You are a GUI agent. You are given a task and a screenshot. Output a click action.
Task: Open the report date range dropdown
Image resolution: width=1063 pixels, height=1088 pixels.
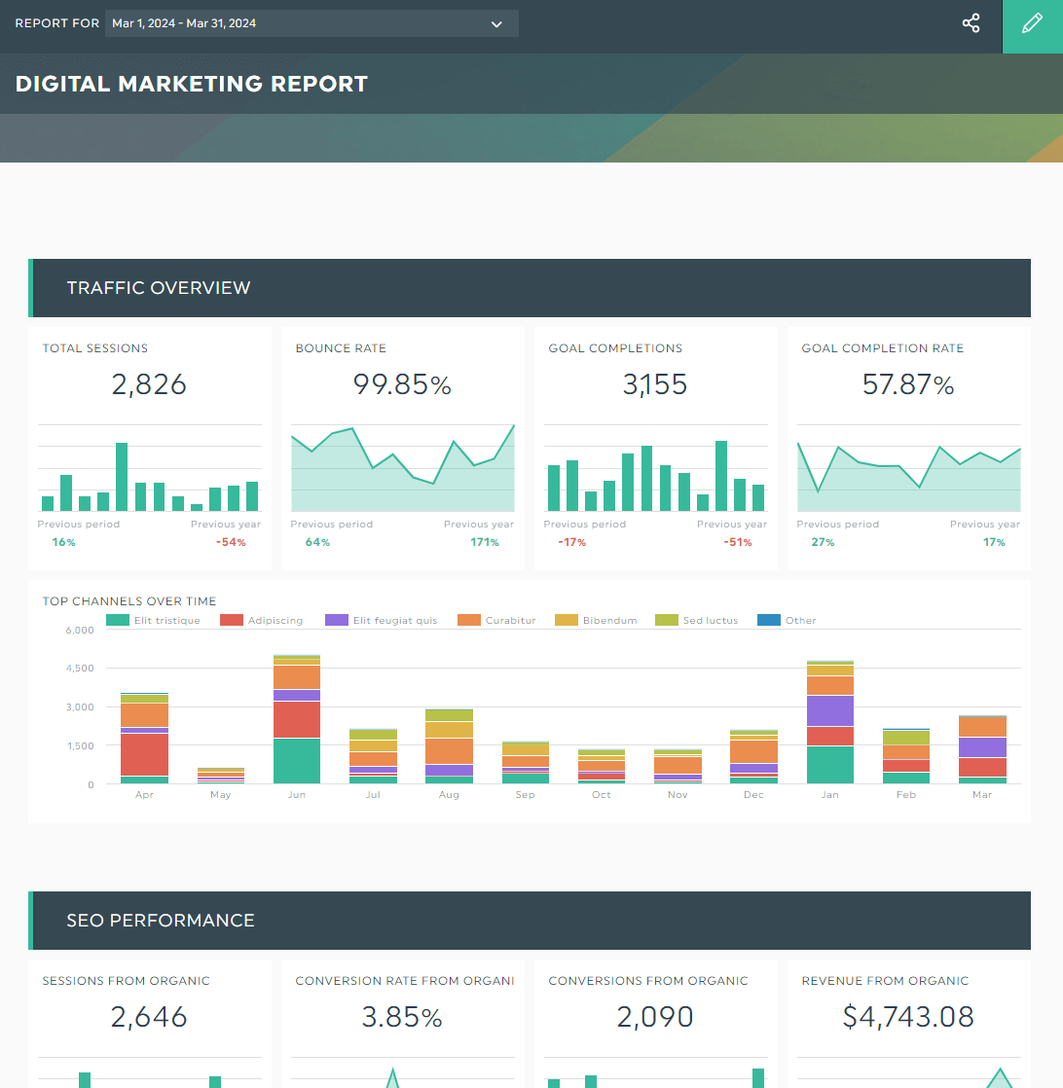pos(312,23)
